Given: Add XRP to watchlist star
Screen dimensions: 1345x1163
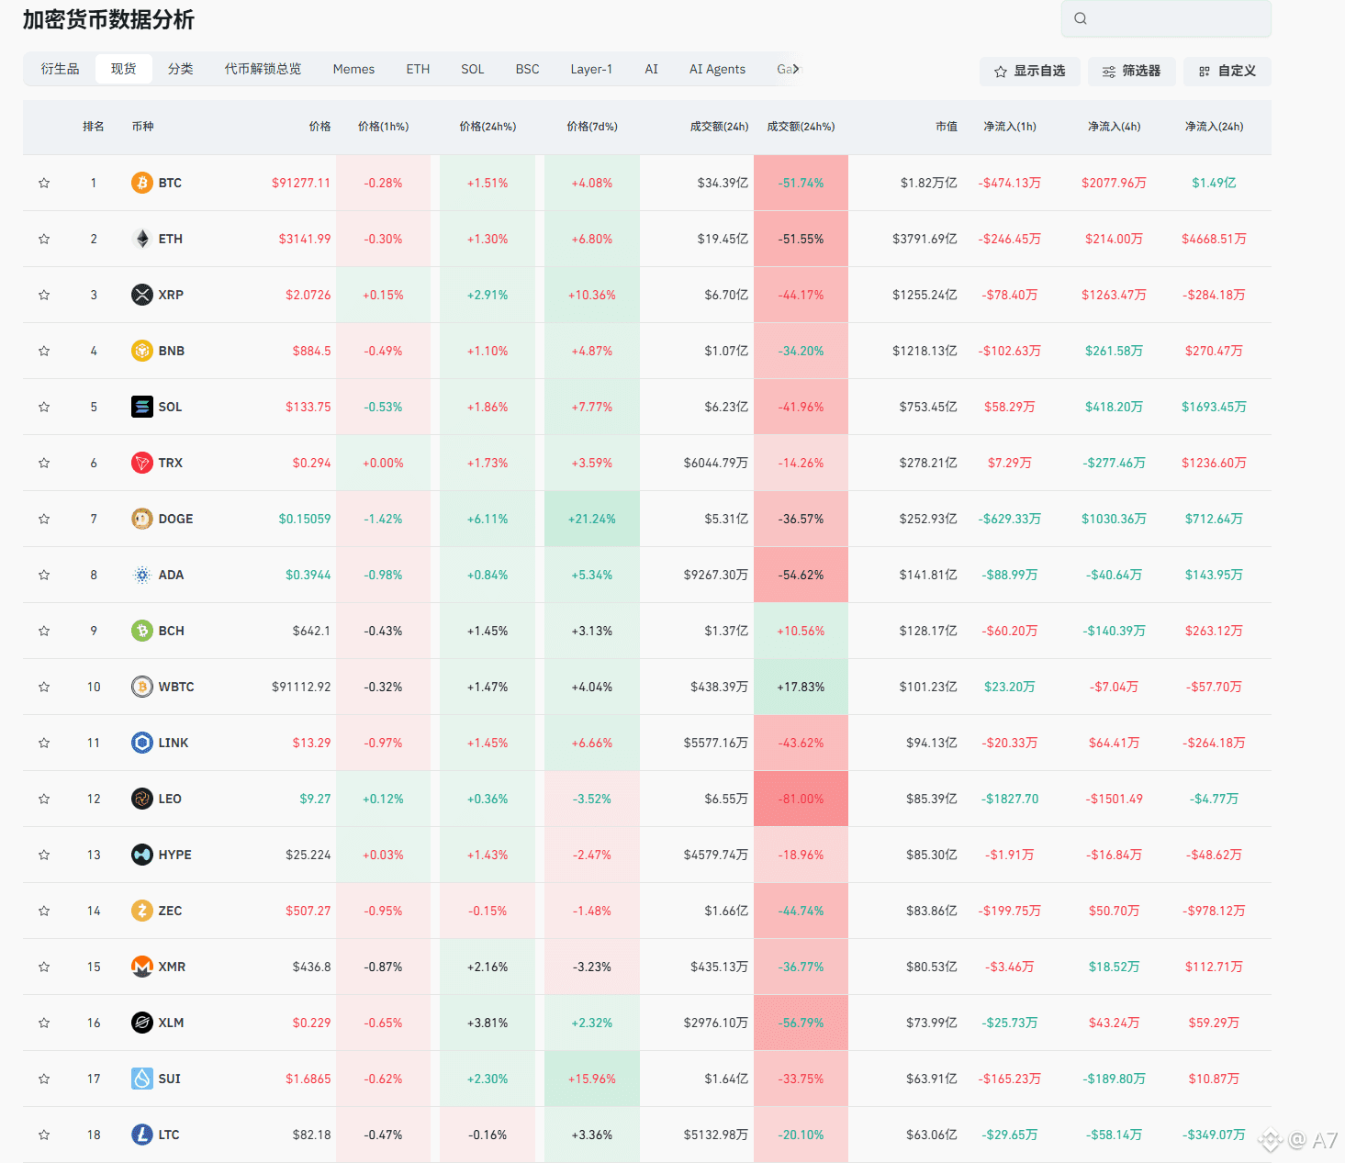Looking at the screenshot, I should pos(44,295).
